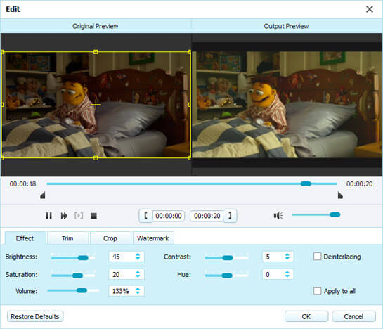Image resolution: width=383 pixels, height=329 pixels.
Task: Enable the Deinterlacing checkbox
Action: tap(318, 257)
